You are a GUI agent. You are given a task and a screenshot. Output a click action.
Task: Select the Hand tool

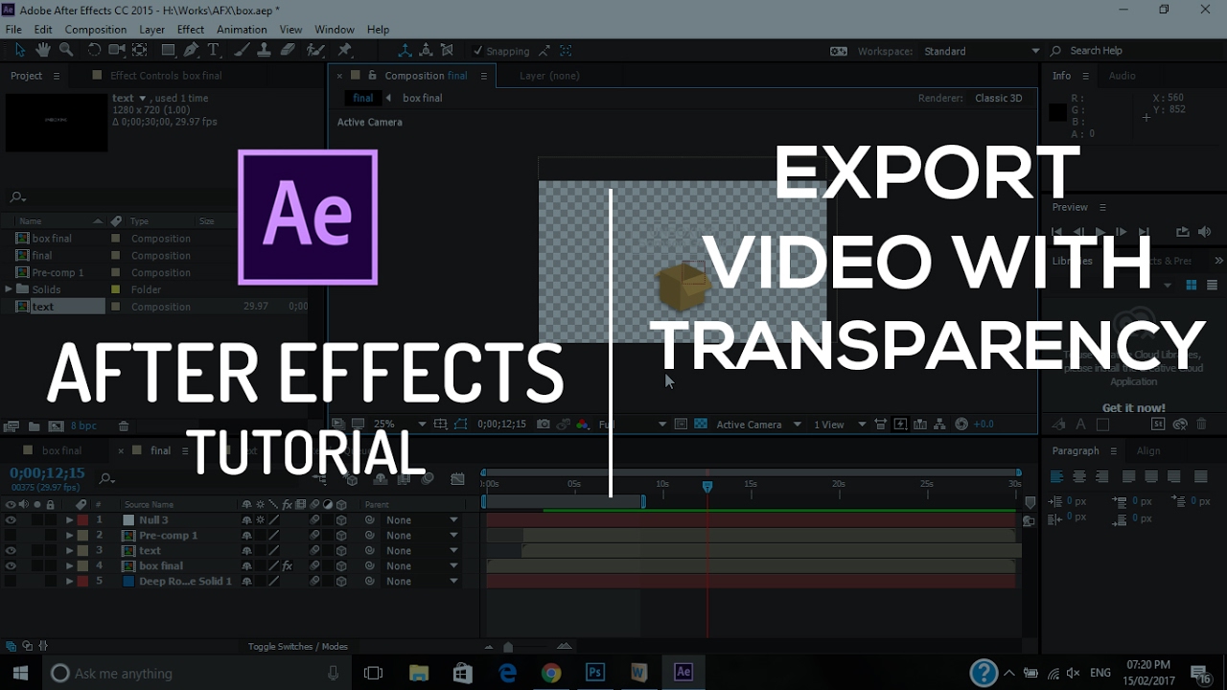(43, 51)
